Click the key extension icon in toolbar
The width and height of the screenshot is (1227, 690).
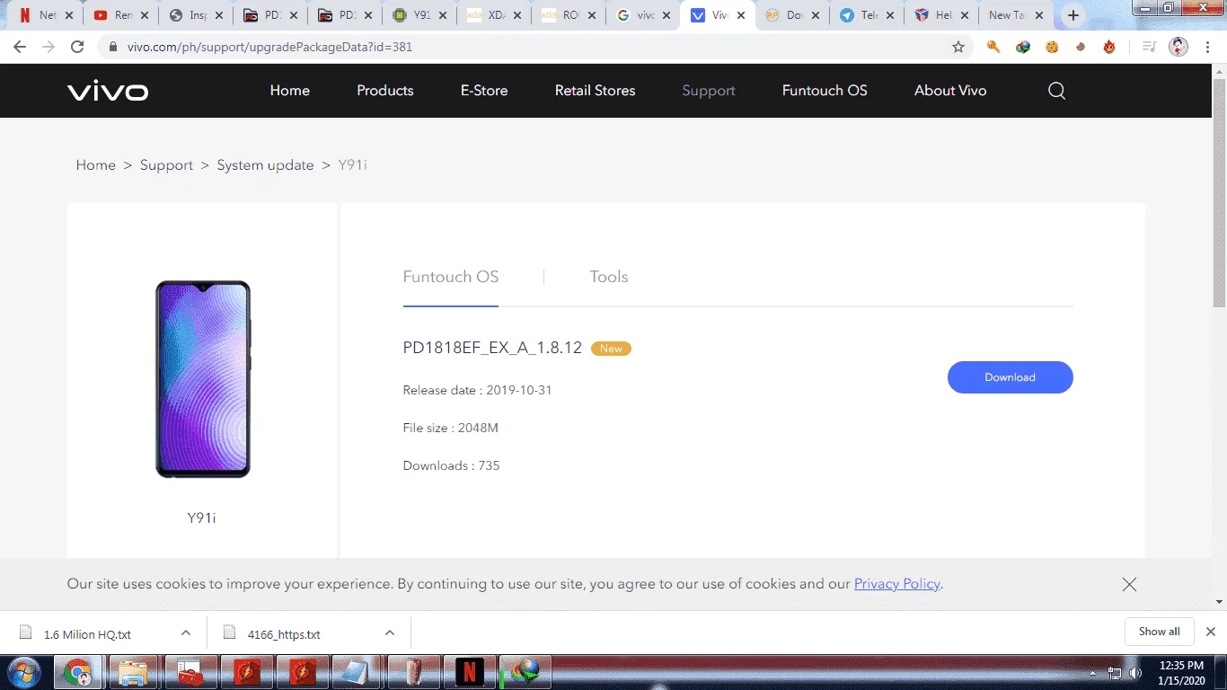click(993, 47)
